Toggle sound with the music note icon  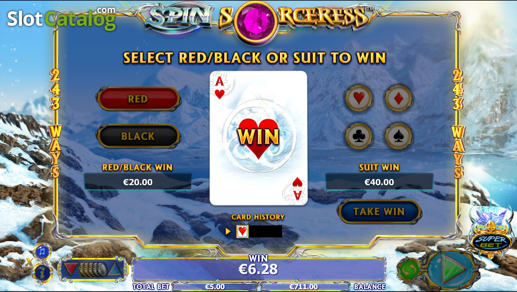point(42,252)
